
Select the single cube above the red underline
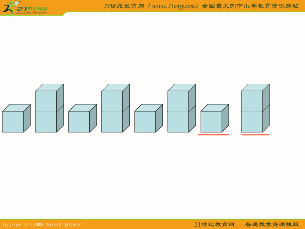(215, 118)
